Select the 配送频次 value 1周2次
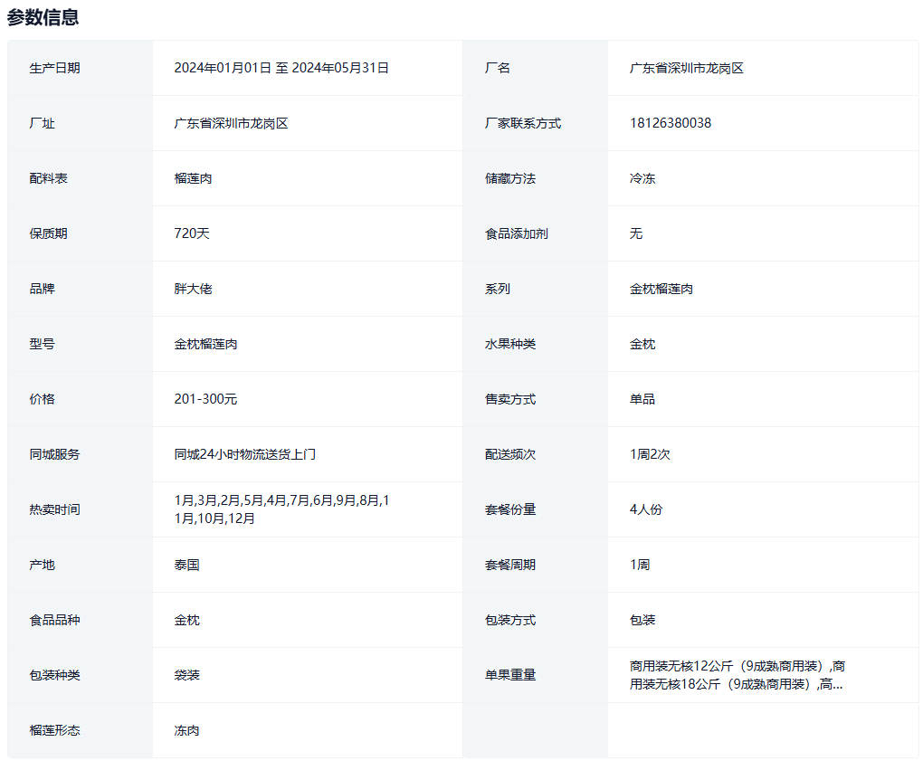923x761 pixels. click(x=650, y=454)
